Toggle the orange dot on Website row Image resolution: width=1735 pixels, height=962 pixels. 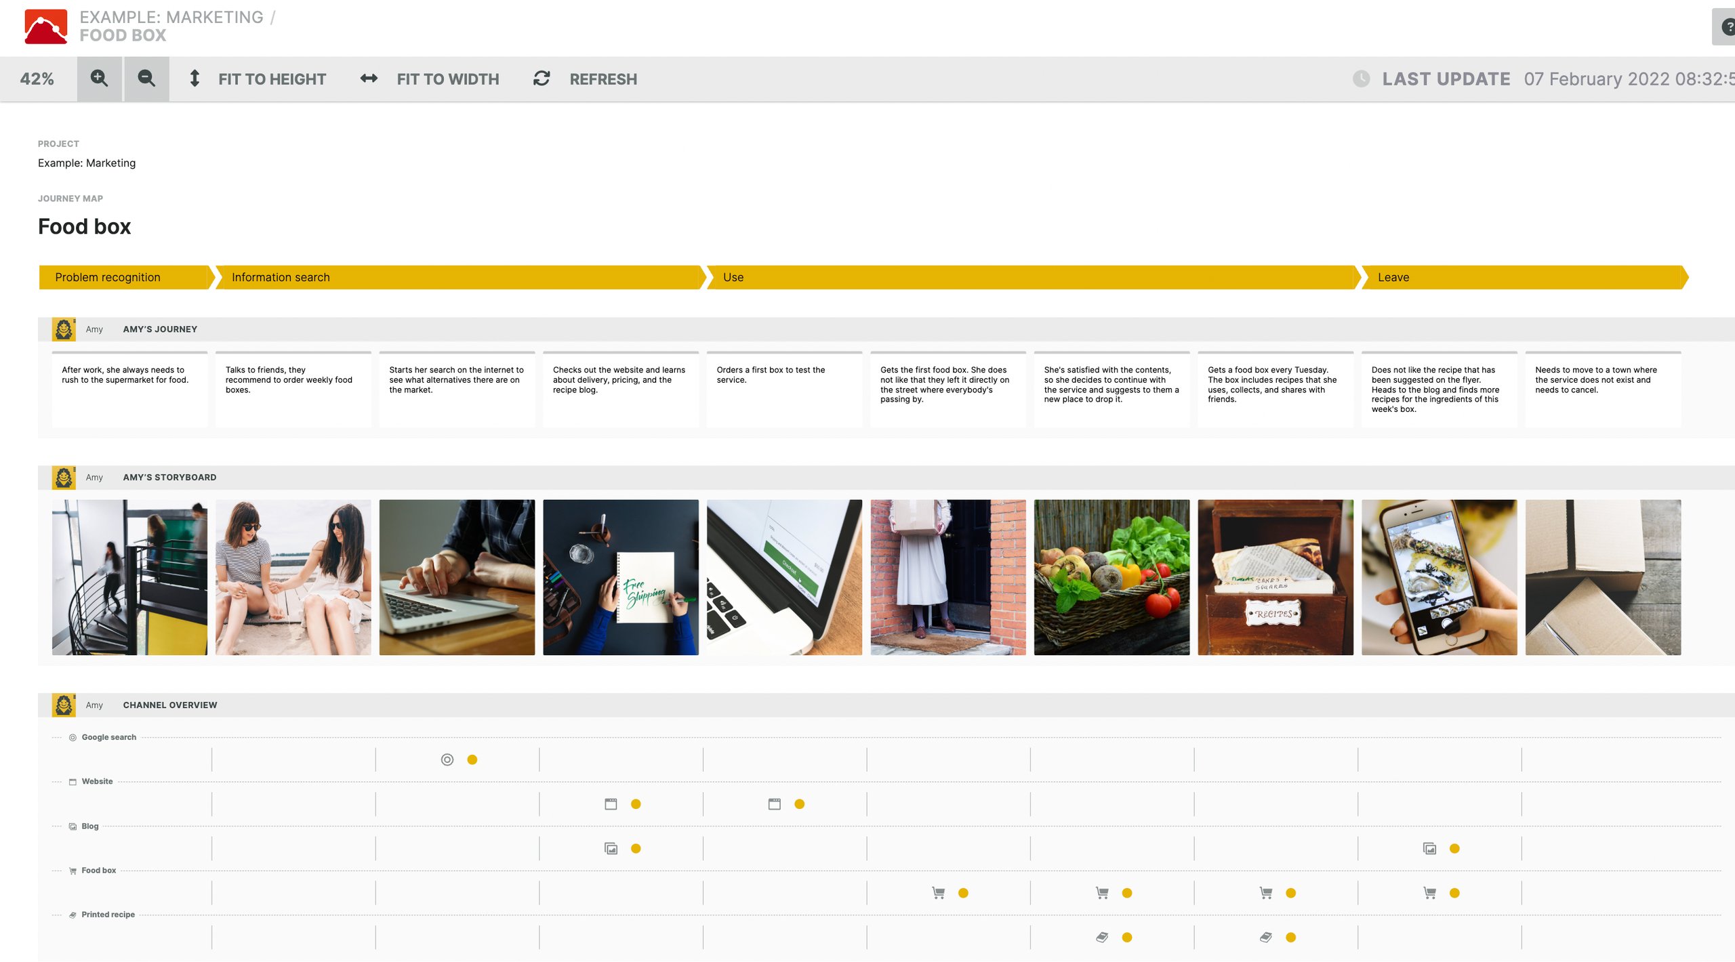coord(635,803)
